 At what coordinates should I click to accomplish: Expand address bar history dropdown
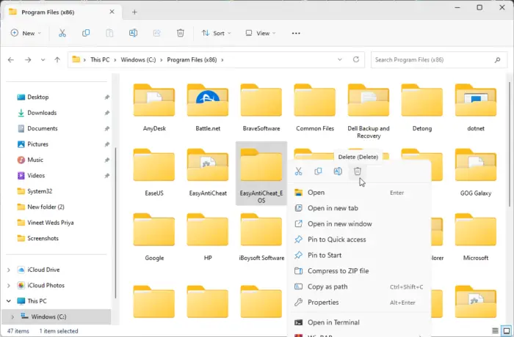click(x=340, y=59)
